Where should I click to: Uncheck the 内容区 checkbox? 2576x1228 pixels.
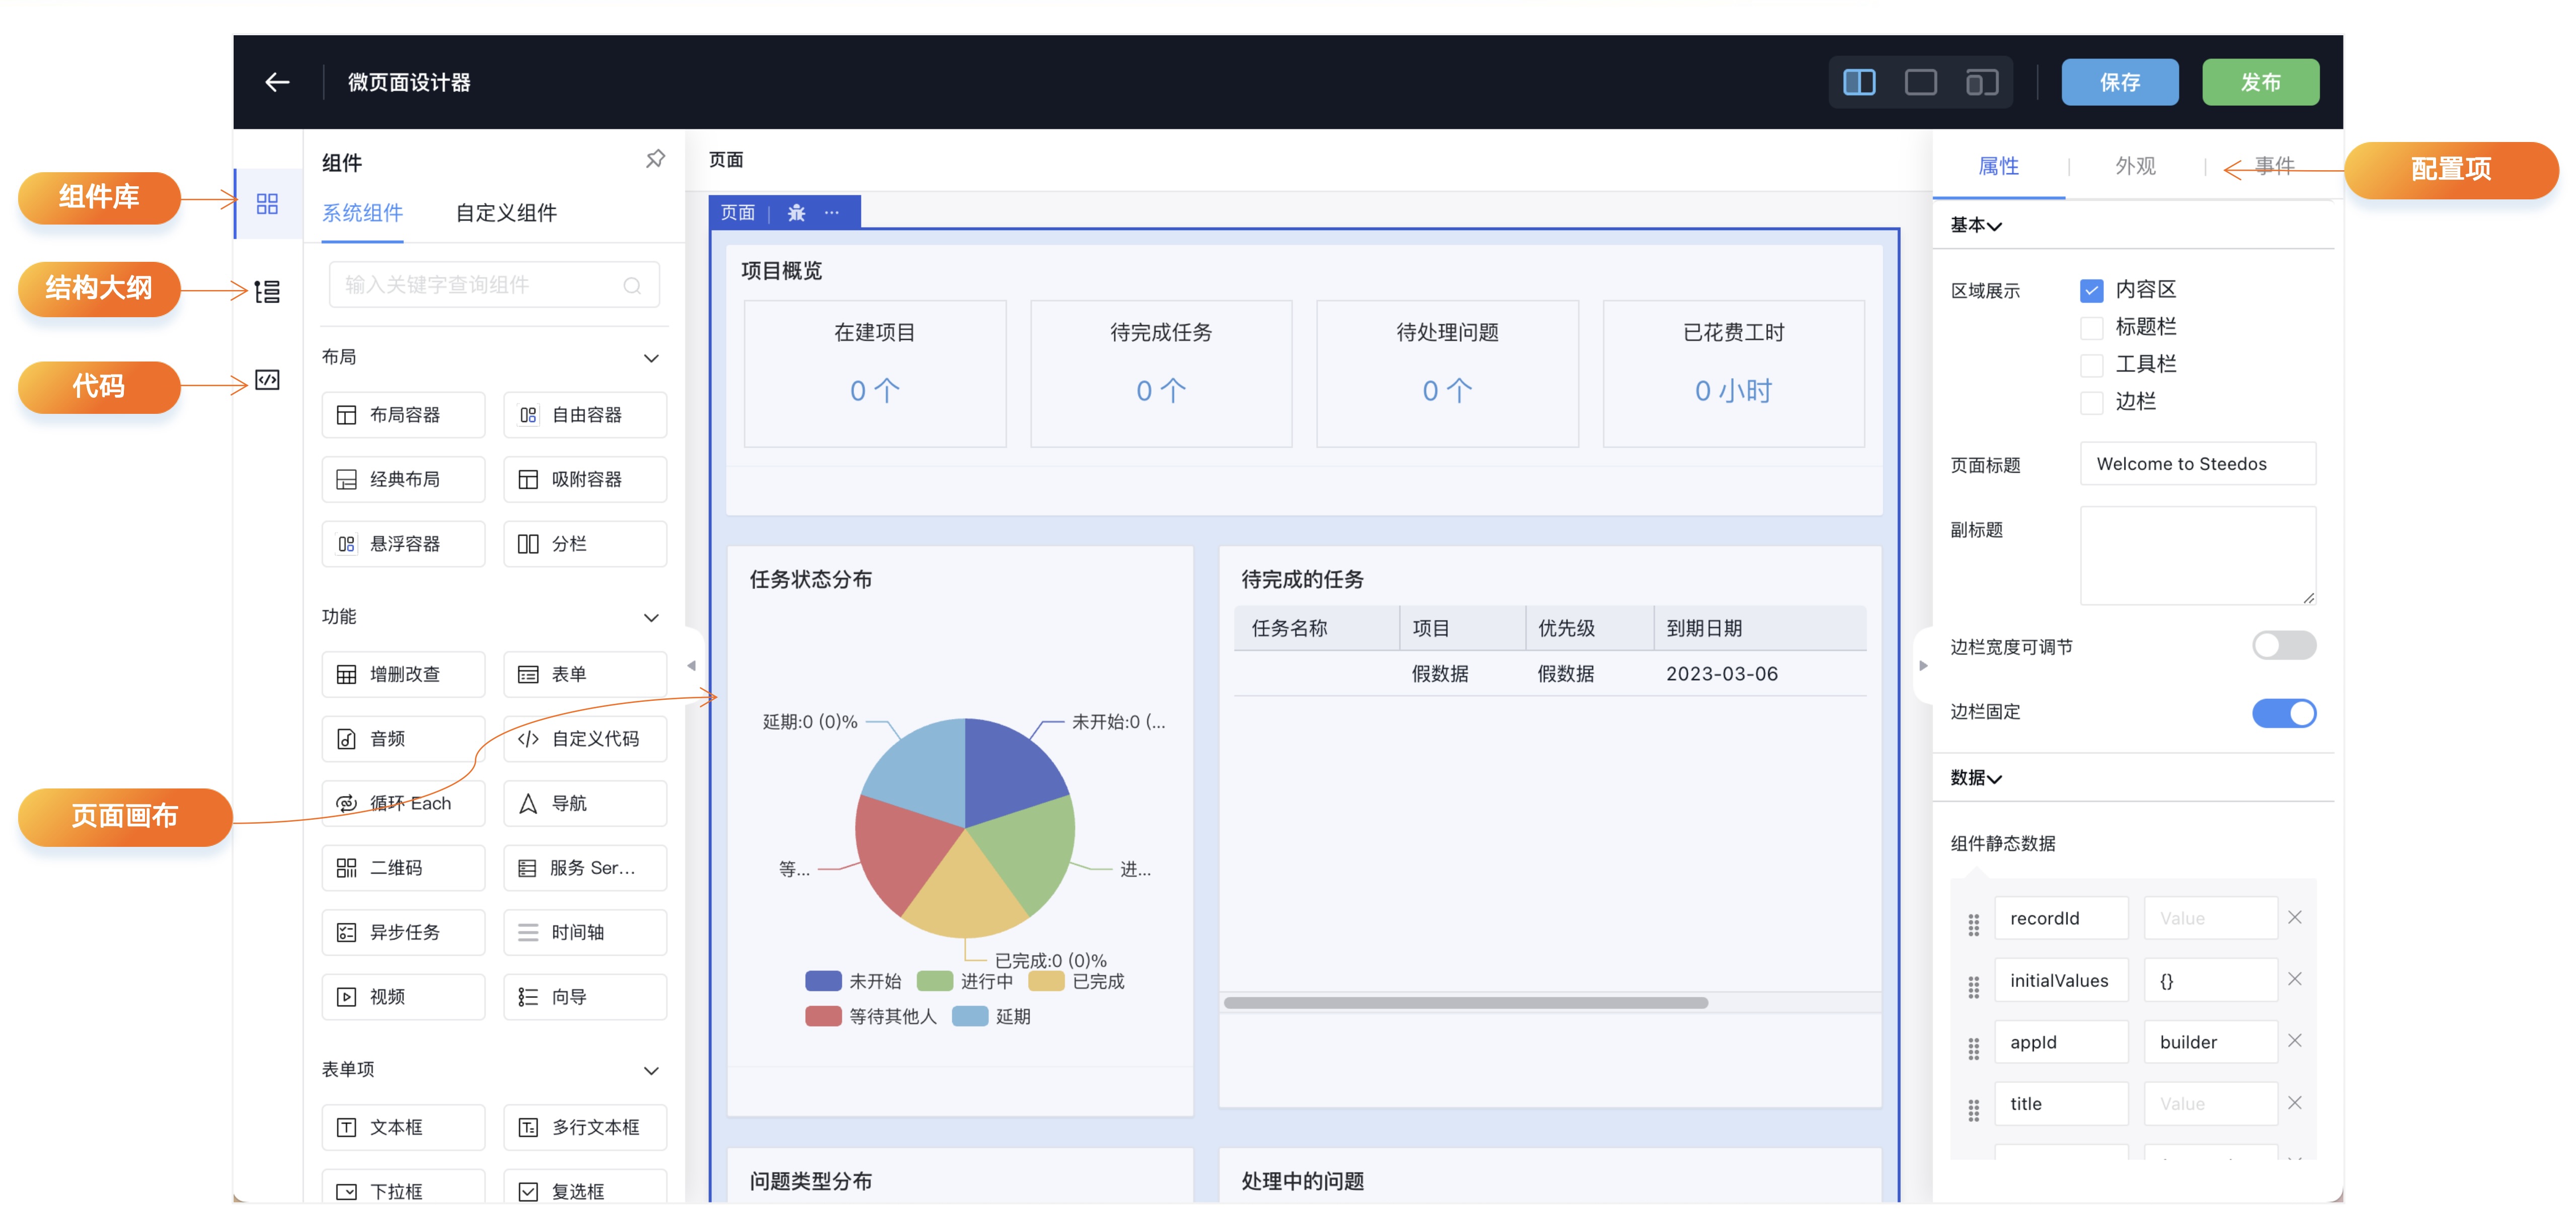point(2091,290)
